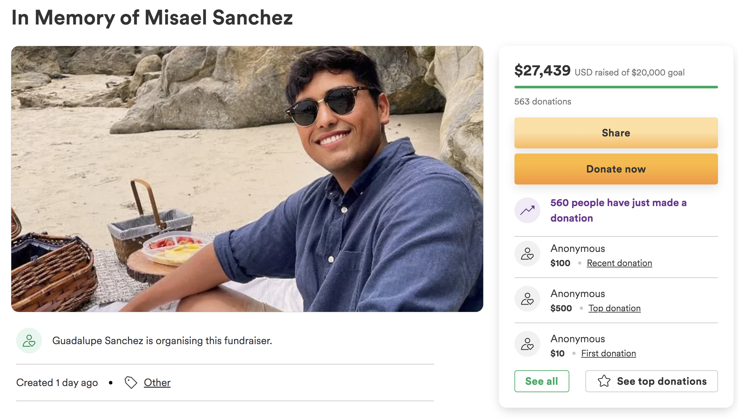Click the Share button
Image resolution: width=738 pixels, height=418 pixels.
[616, 133]
